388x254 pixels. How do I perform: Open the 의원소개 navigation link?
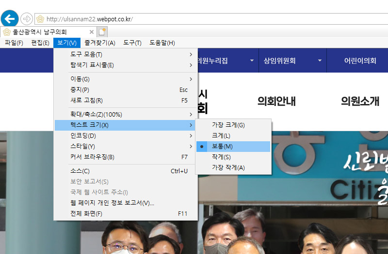coord(360,101)
